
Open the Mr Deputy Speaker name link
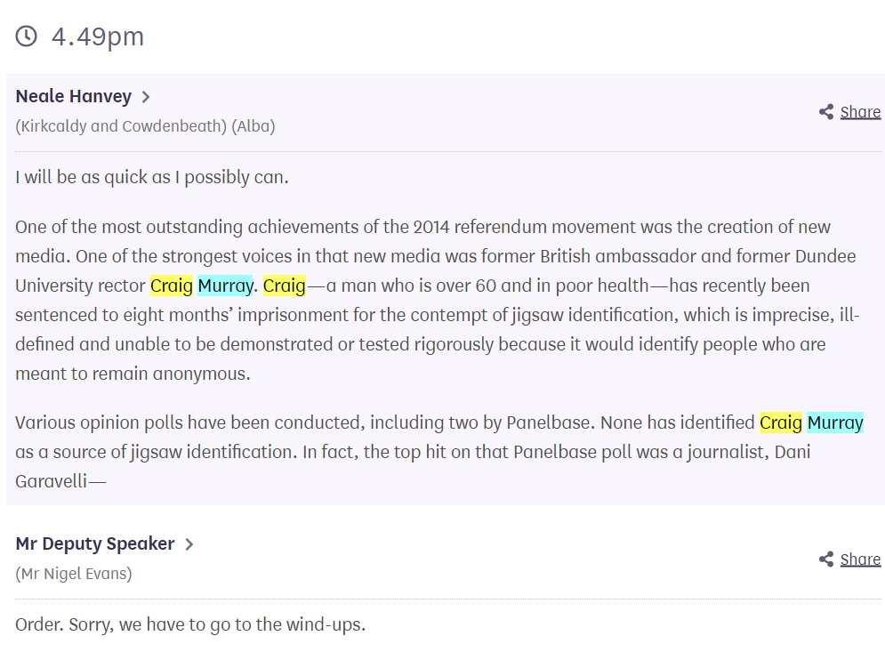pyautogui.click(x=95, y=543)
